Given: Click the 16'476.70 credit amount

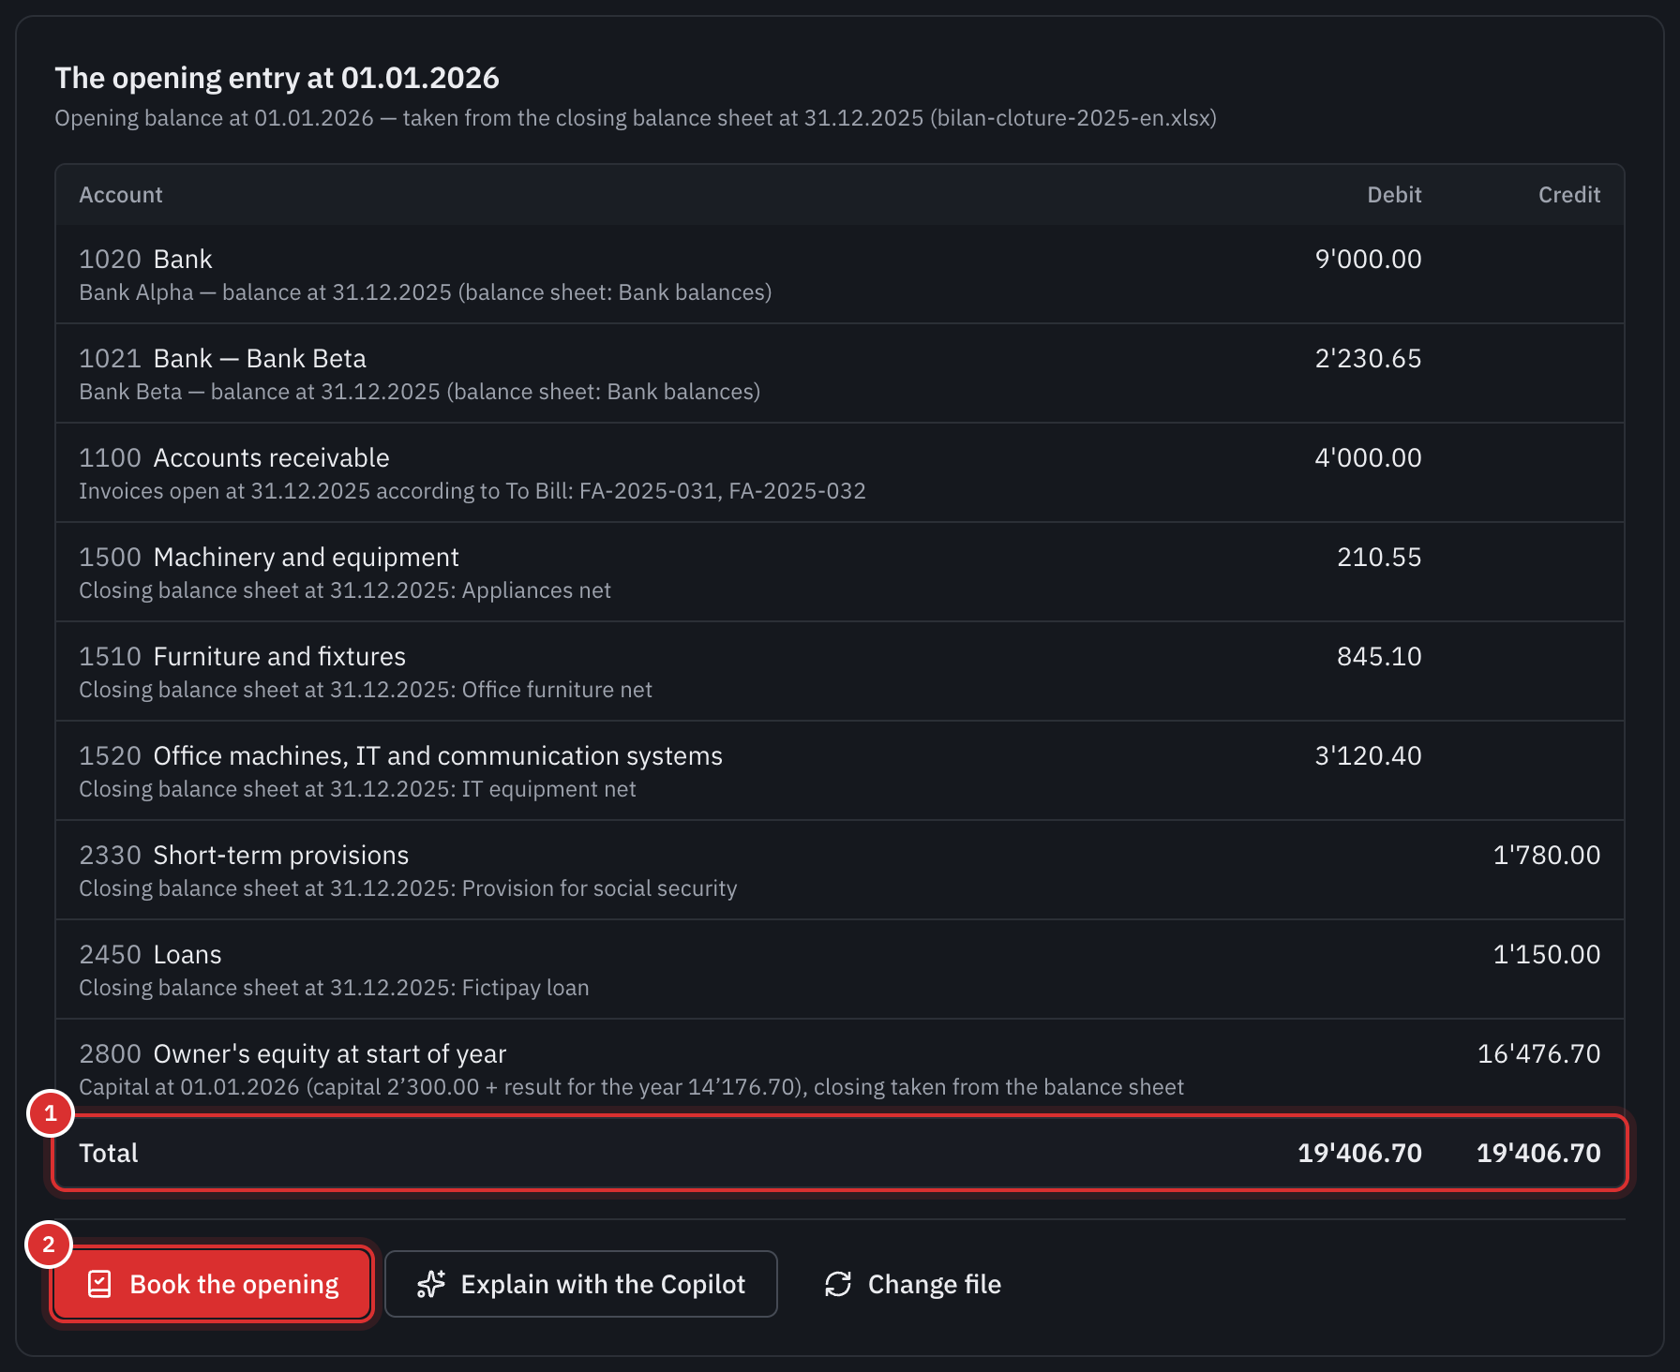Looking at the screenshot, I should click(1539, 1053).
